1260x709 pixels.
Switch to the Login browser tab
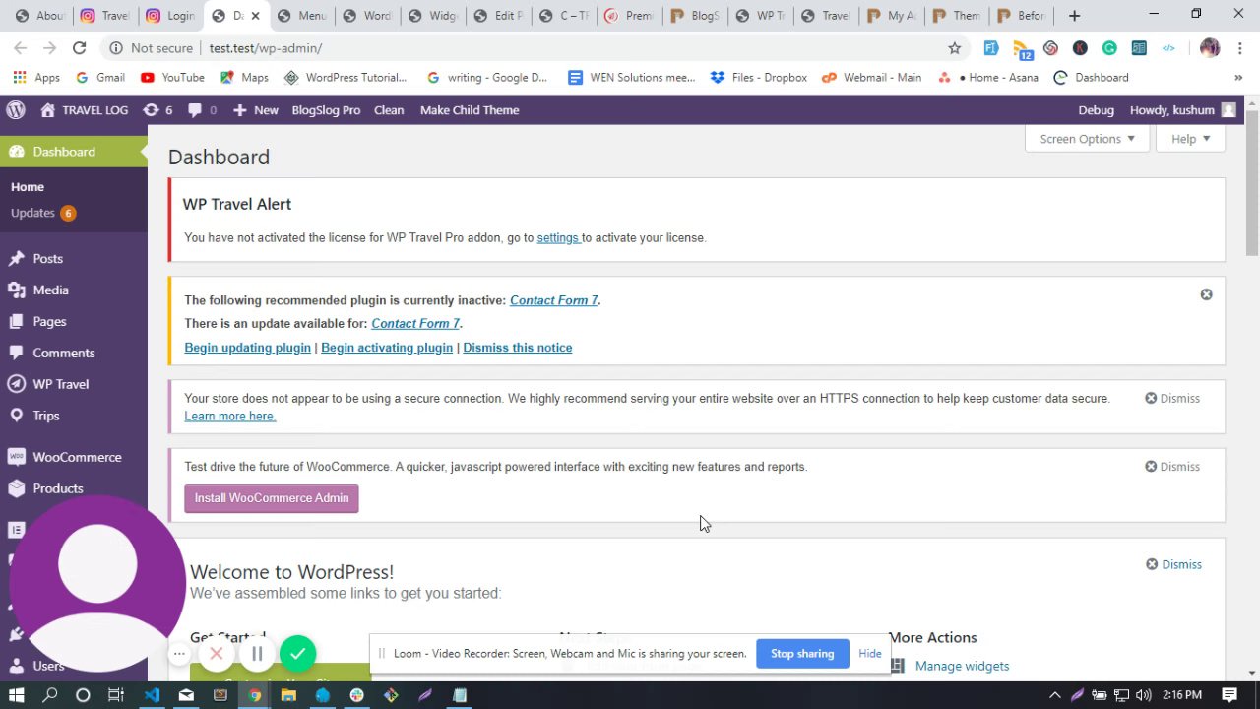coord(170,16)
